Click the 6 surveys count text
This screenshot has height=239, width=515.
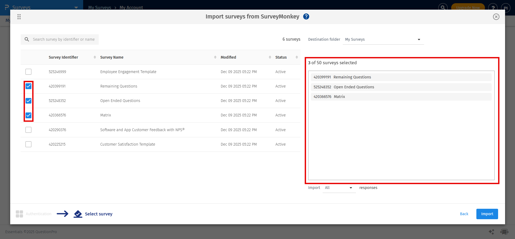[x=291, y=39]
